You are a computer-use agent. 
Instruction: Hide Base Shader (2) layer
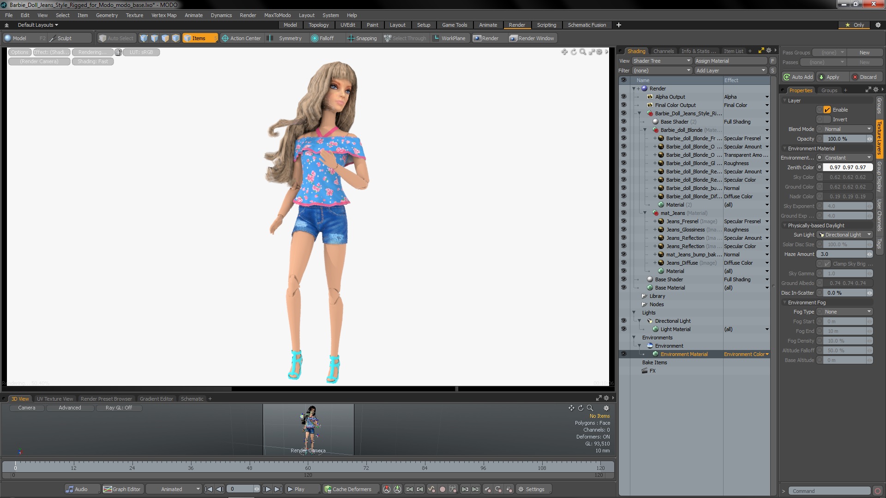pyautogui.click(x=623, y=122)
